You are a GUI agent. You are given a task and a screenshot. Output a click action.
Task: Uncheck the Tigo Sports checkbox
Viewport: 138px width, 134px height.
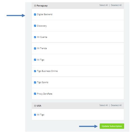point(35,82)
